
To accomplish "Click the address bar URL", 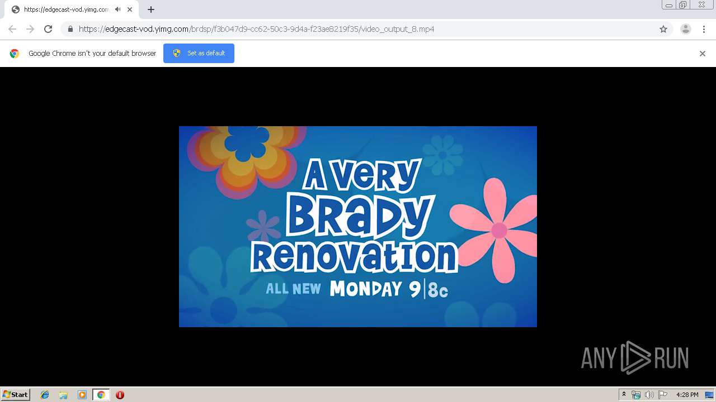I will tap(256, 29).
